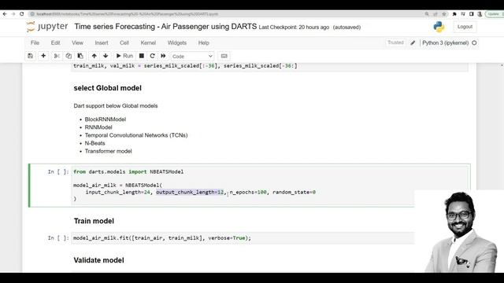Screen dimensions: 504x283
Task: Open the Insert menu
Action: (x=102, y=42)
